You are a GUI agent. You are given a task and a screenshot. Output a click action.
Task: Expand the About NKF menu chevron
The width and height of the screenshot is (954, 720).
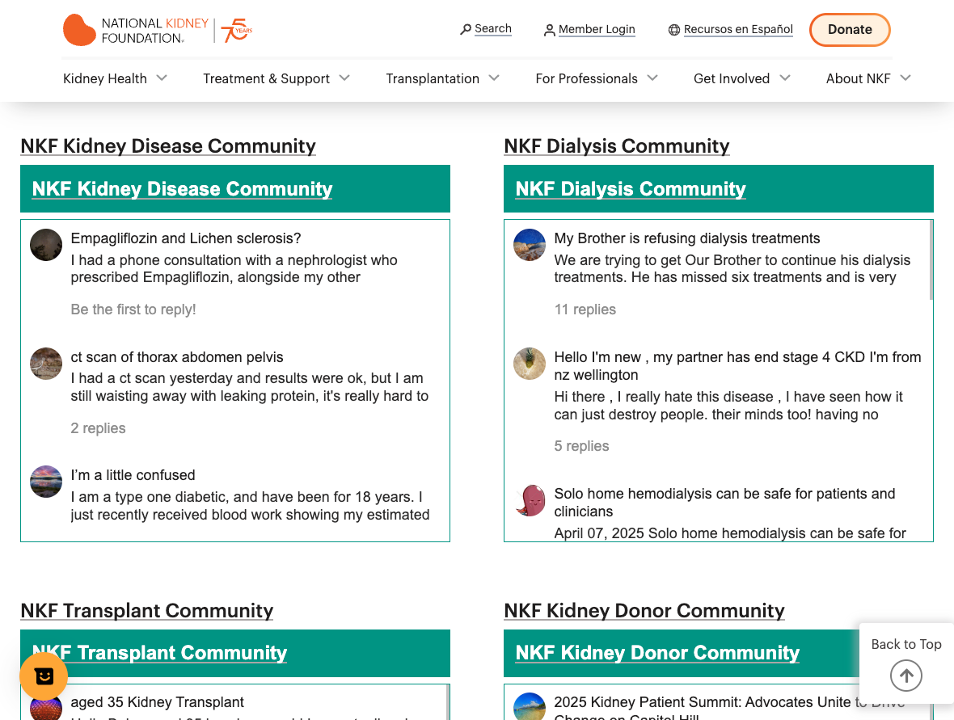point(905,78)
